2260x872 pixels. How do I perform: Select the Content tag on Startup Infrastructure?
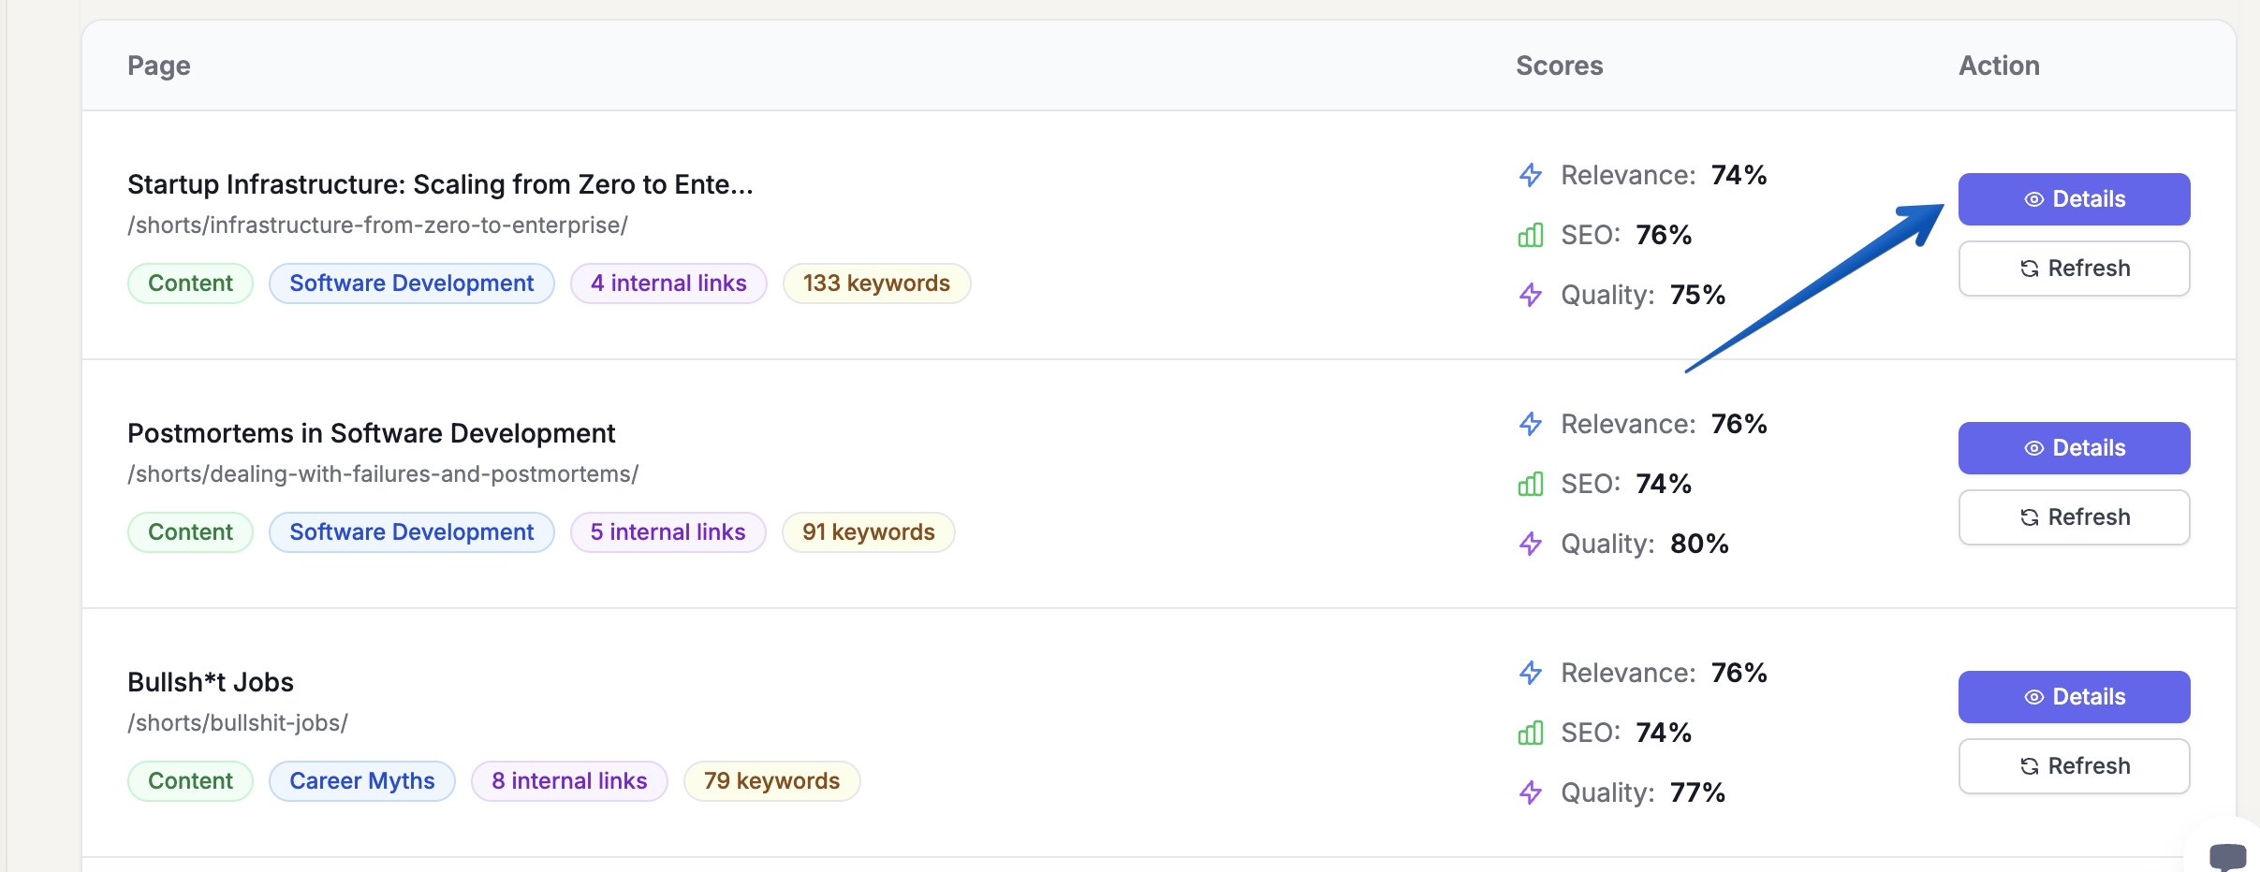pos(190,283)
